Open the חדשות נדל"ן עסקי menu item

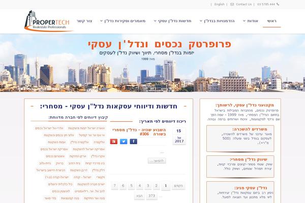point(175,21)
